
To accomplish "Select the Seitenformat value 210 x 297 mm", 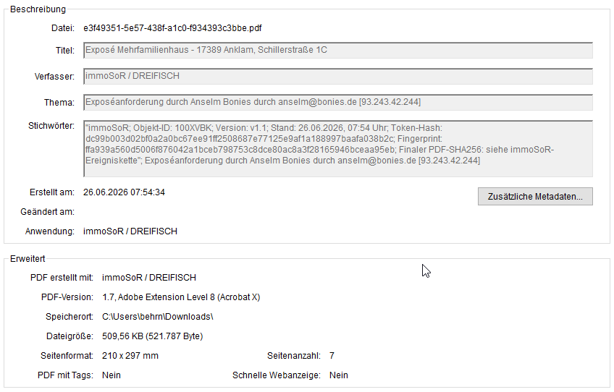I will coord(130,356).
